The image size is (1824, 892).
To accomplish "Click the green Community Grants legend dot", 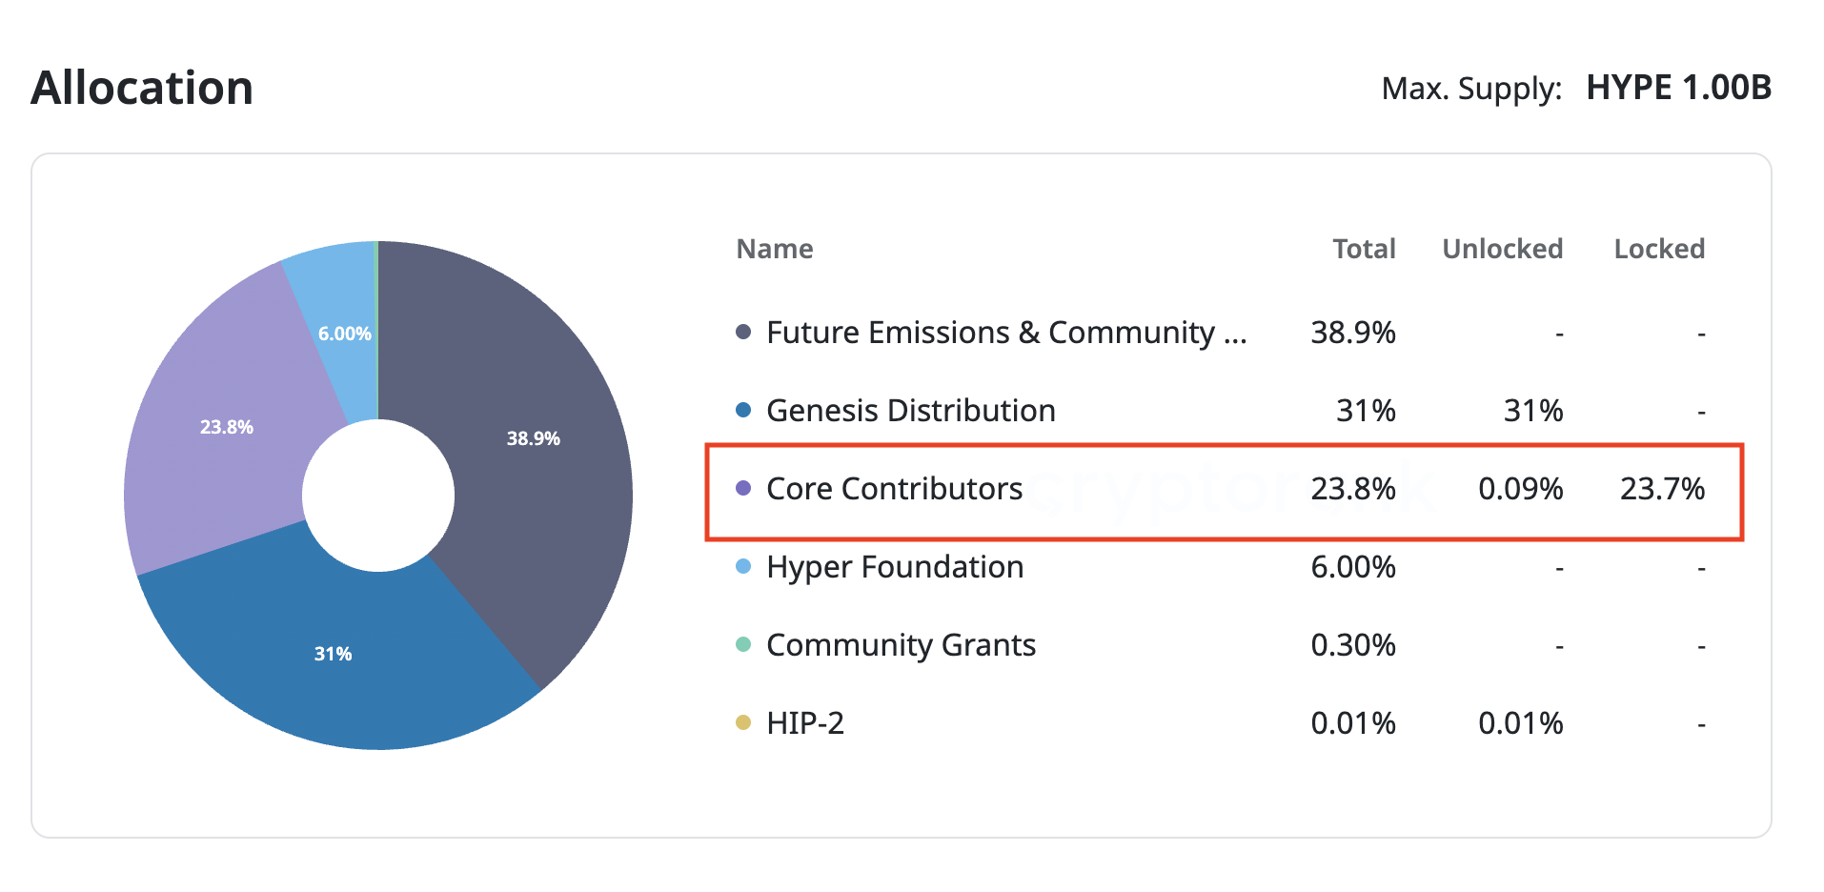I will (743, 644).
